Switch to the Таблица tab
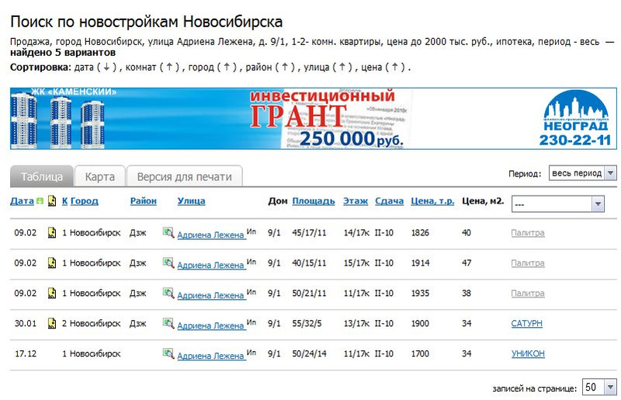The width and height of the screenshot is (621, 400). click(x=42, y=176)
